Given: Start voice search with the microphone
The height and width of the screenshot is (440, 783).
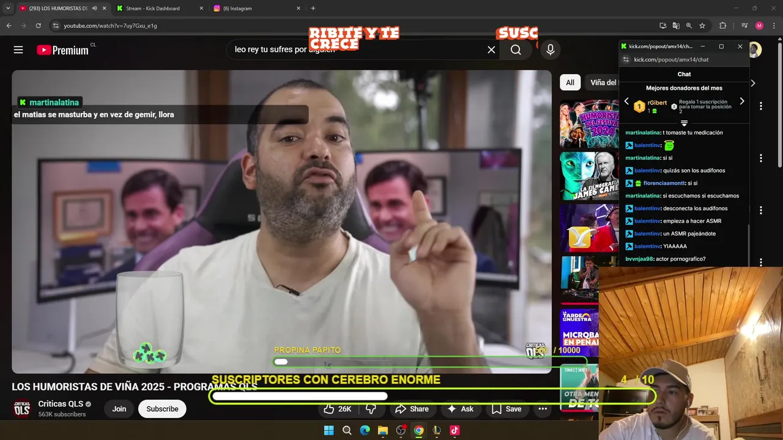Looking at the screenshot, I should coord(551,50).
